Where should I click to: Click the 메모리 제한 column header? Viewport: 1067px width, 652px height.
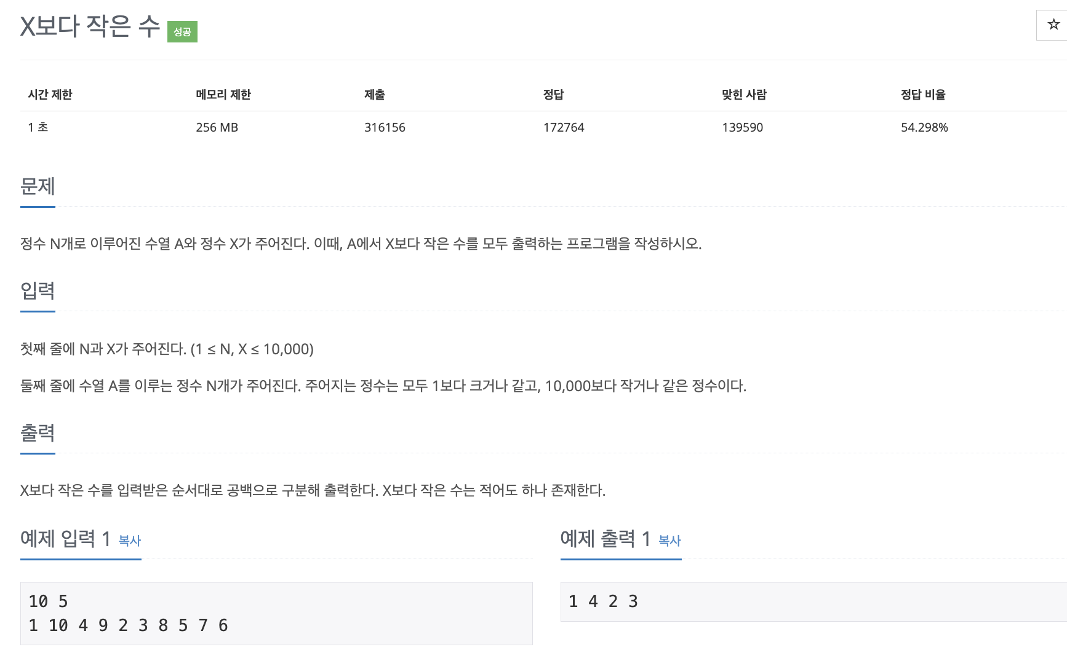point(223,95)
